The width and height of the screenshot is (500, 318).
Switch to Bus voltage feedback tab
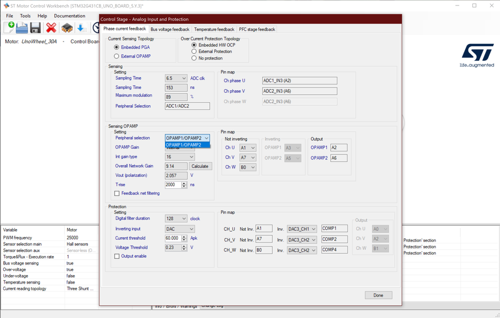(x=170, y=29)
